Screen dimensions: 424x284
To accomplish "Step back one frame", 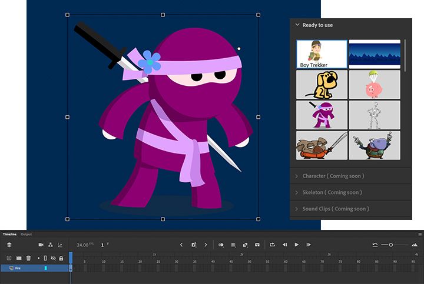I will [x=284, y=245].
